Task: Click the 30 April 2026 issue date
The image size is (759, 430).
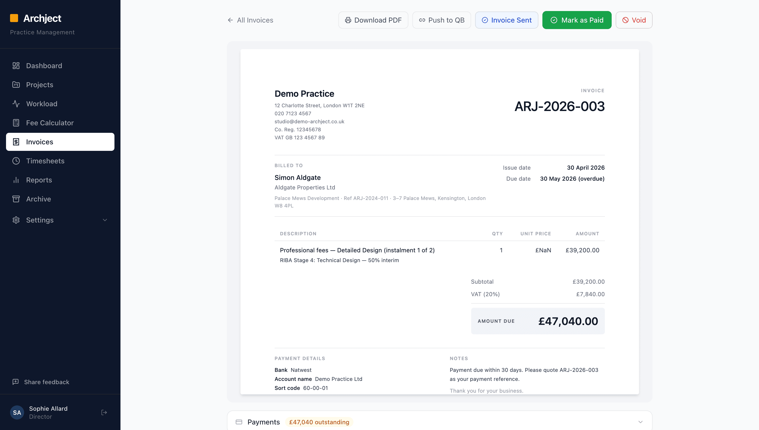Action: tap(586, 168)
